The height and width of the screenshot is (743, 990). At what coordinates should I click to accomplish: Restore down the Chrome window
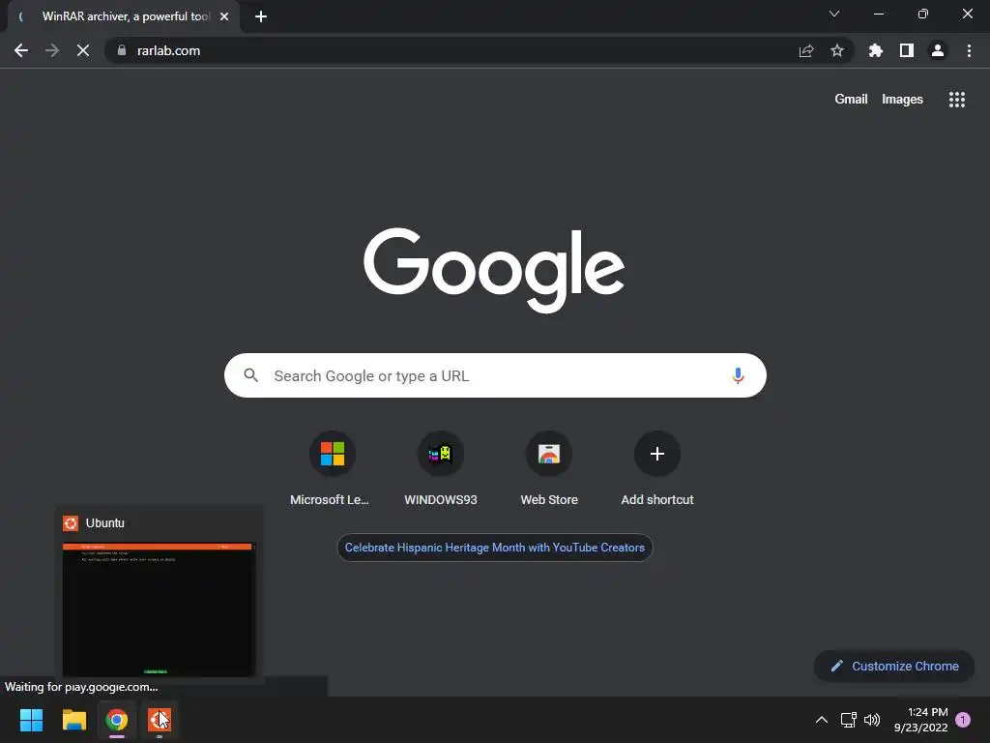[x=923, y=14]
